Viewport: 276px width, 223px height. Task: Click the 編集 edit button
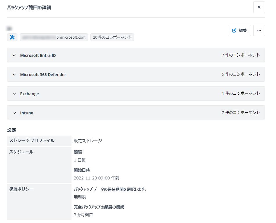coord(239,30)
